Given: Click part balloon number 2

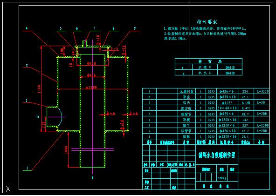Looking at the screenshot, I should [x=27, y=101].
